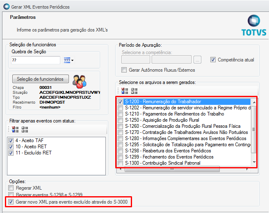Uncheck all status filters icon
The image size is (269, 213).
[25, 129]
